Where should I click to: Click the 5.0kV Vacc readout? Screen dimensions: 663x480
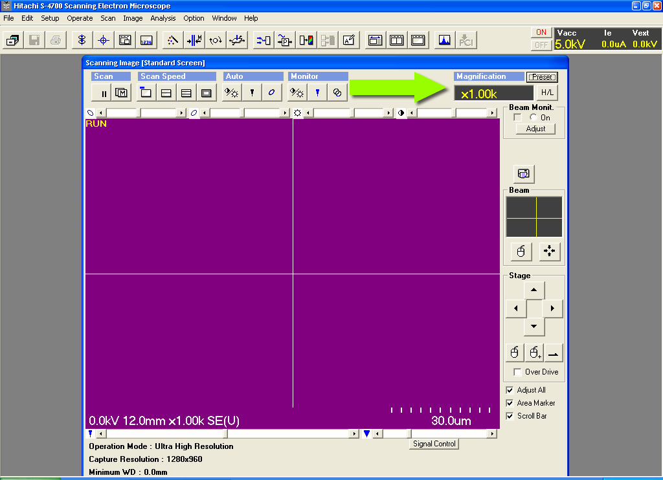pyautogui.click(x=570, y=44)
